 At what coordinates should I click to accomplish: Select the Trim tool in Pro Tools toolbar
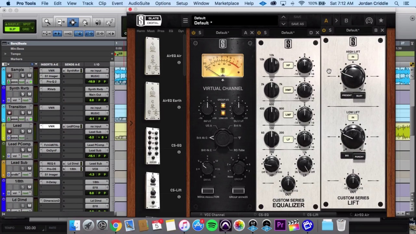click(x=60, y=22)
